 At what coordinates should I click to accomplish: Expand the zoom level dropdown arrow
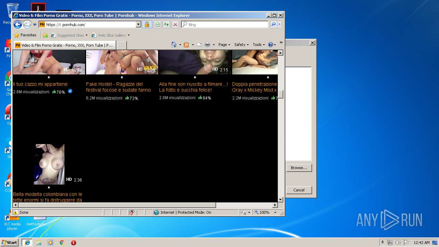275,212
